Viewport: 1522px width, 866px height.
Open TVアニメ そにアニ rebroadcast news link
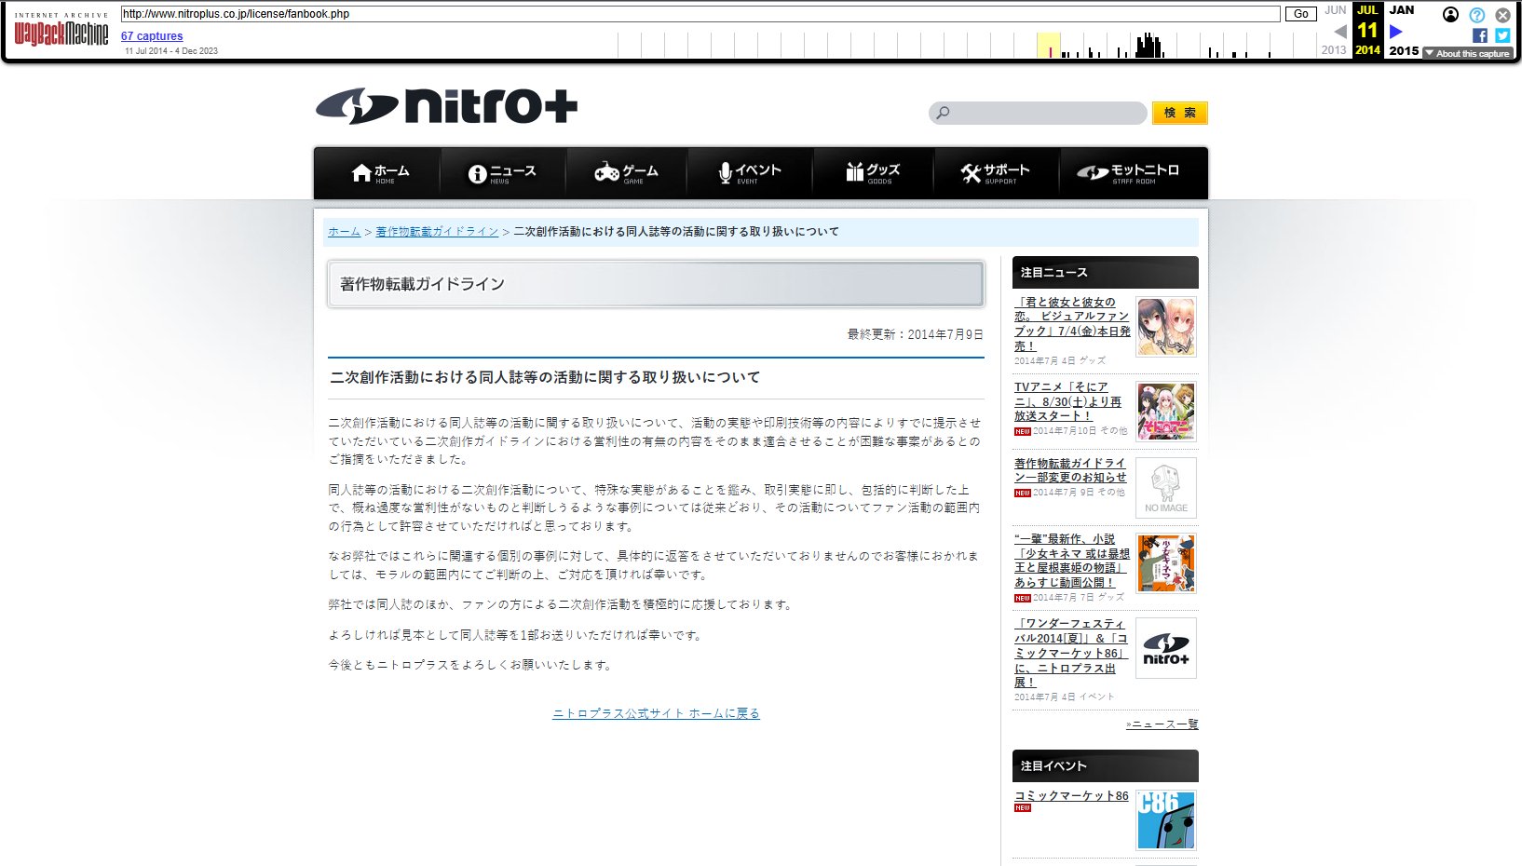pyautogui.click(x=1067, y=401)
